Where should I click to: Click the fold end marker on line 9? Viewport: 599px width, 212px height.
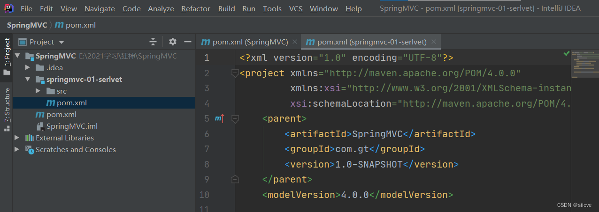tap(235, 179)
